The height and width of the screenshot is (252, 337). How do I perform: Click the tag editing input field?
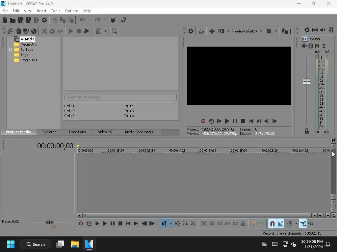120,97
